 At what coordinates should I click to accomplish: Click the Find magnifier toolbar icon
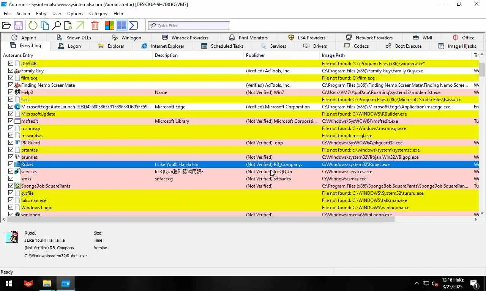(x=57, y=25)
